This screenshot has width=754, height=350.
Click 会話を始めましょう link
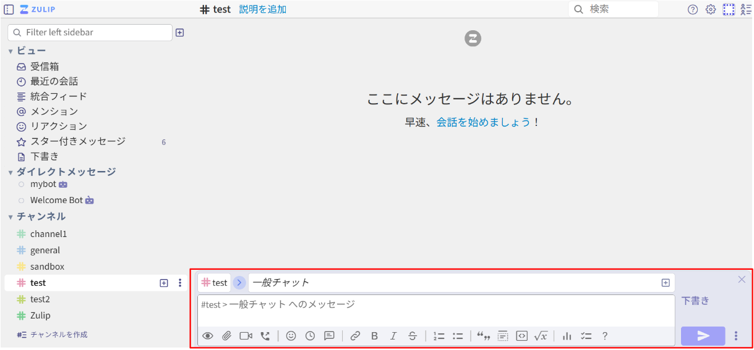coord(484,122)
